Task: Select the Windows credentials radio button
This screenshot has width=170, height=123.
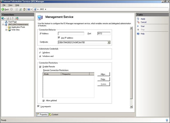Action: [40, 53]
